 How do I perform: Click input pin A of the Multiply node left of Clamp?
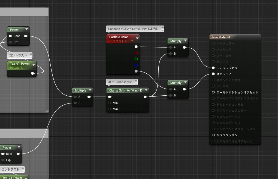(75, 97)
